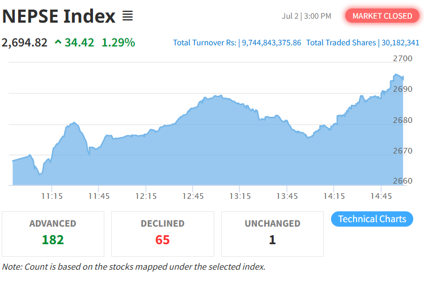Click the index value 2,694.82
Image resolution: width=424 pixels, height=285 pixels.
tap(24, 42)
